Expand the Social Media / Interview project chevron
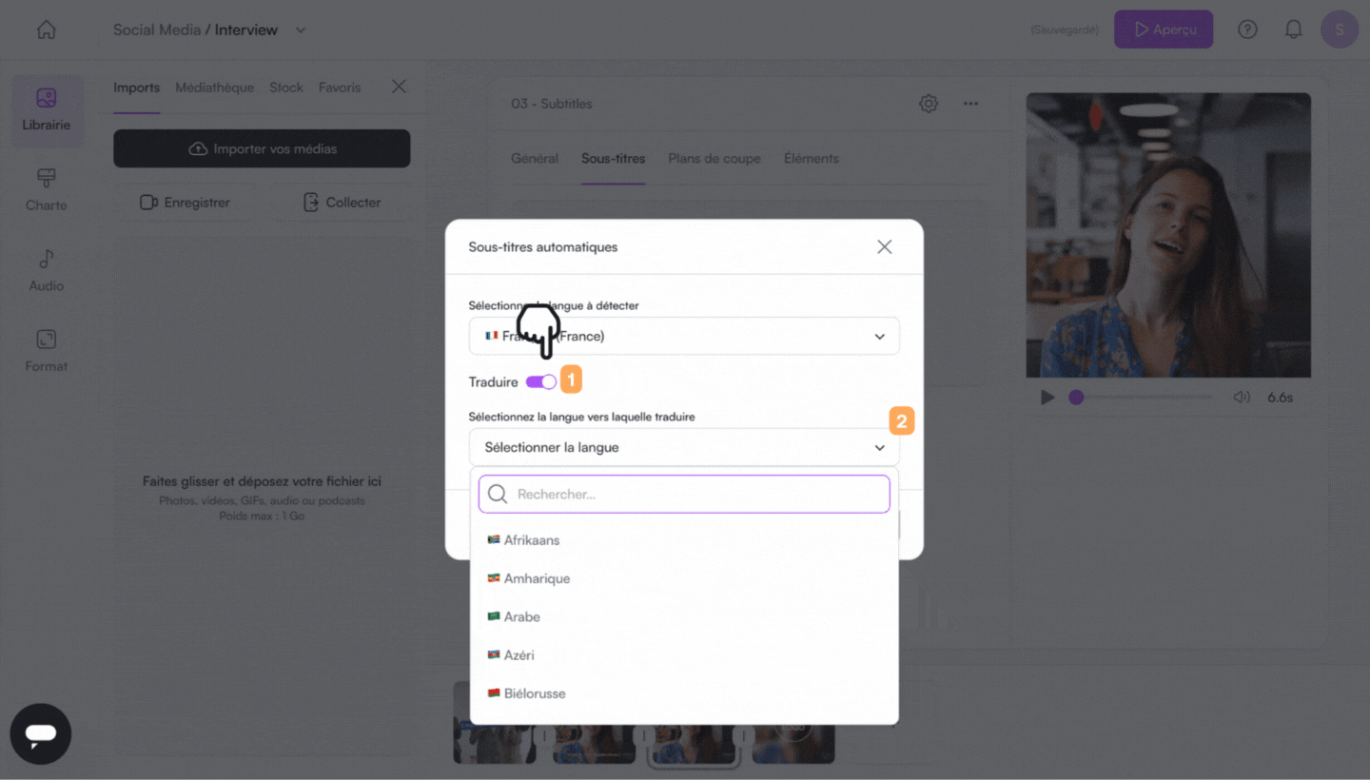Image resolution: width=1370 pixels, height=780 pixels. pyautogui.click(x=301, y=29)
